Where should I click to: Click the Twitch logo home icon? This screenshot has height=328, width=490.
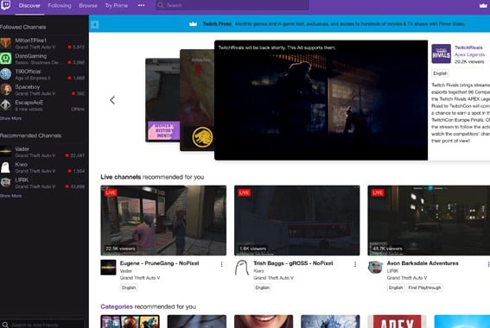[x=6, y=5]
